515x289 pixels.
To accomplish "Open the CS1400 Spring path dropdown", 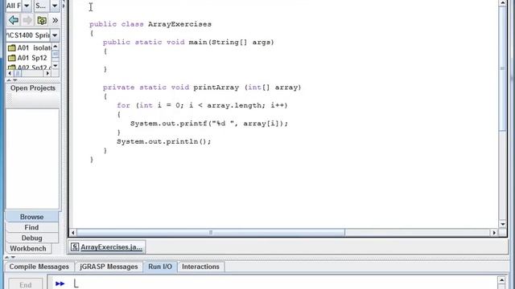I will click(55, 35).
